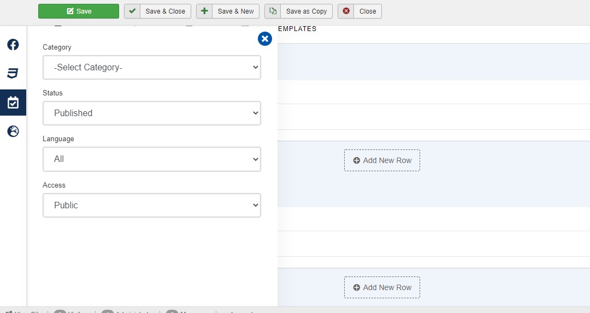590x313 pixels.
Task: Click the red X Close toolbar button
Action: coord(359,11)
